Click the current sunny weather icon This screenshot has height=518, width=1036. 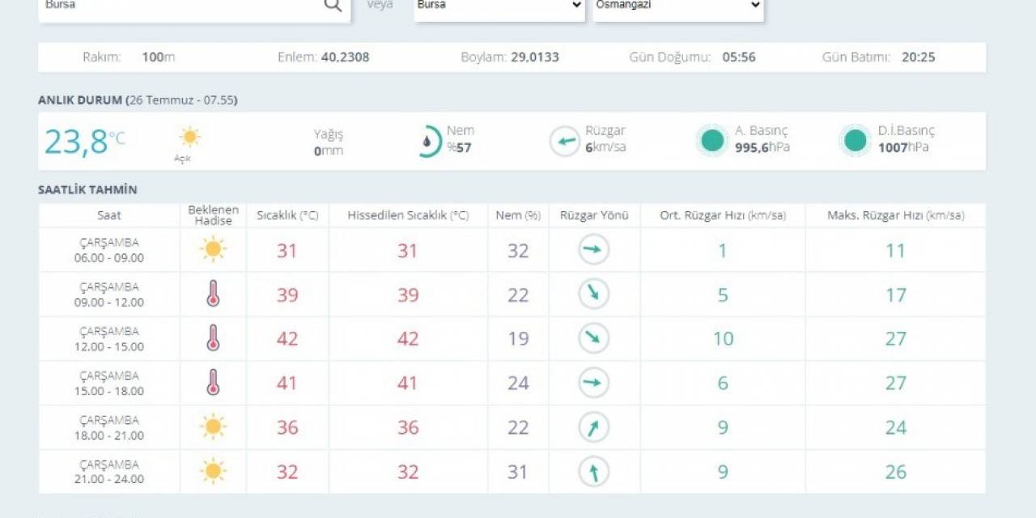tap(189, 137)
